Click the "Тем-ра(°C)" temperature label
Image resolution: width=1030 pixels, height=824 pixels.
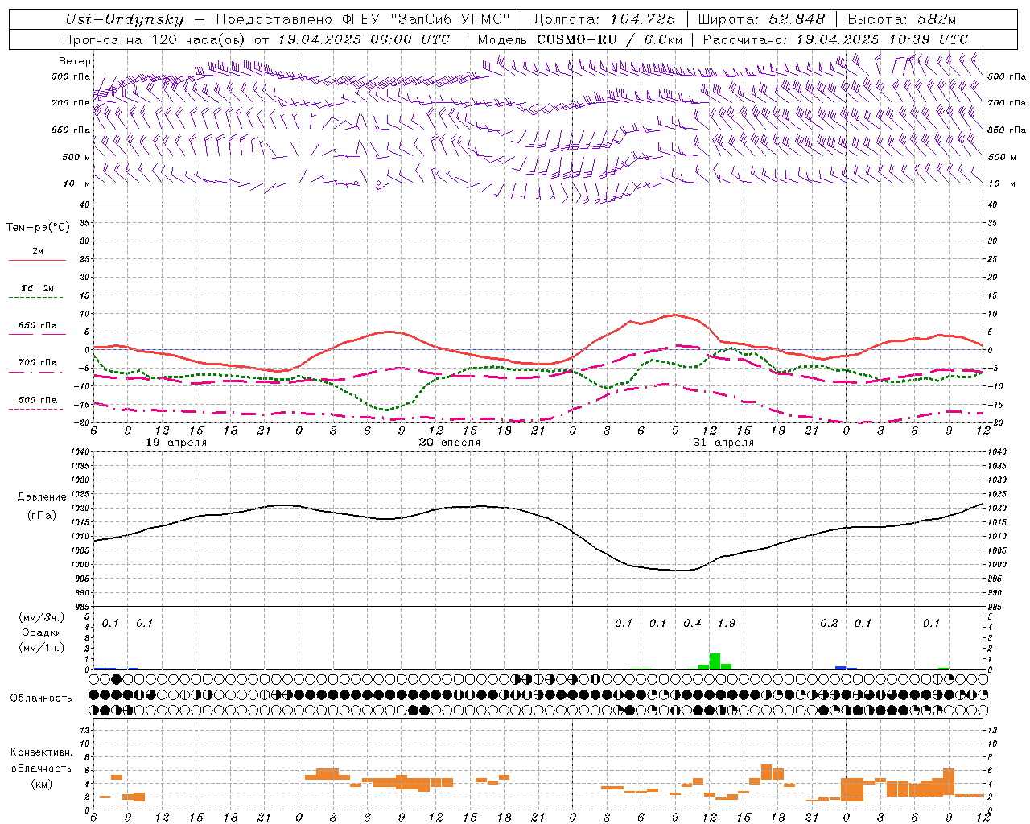38,228
